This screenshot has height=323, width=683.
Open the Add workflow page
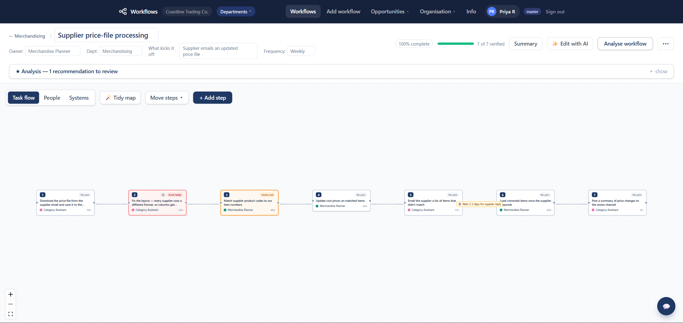(x=343, y=12)
